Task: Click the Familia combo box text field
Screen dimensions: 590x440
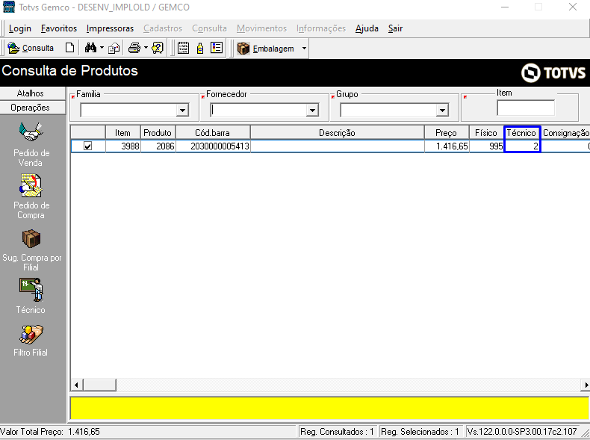Action: click(x=128, y=111)
